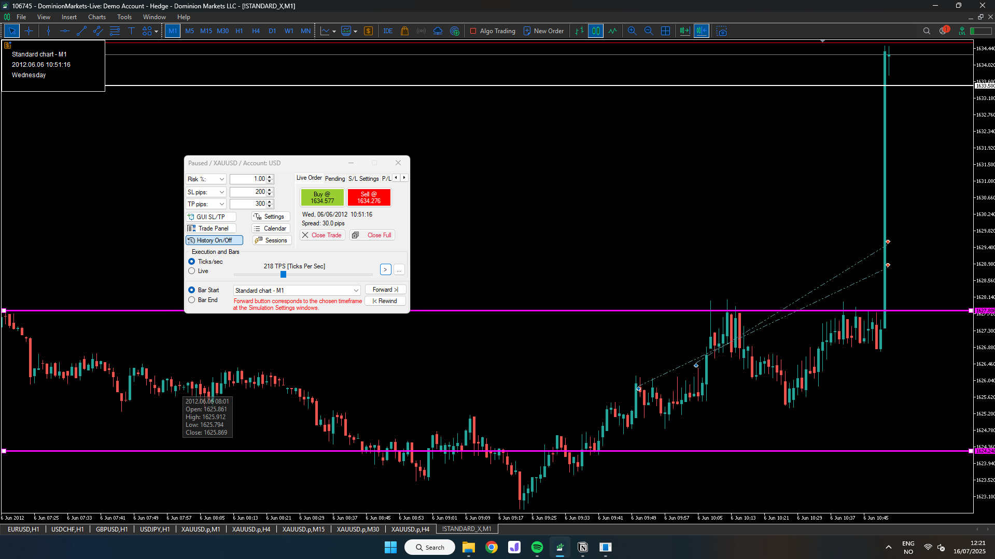
Task: Switch to the S/L Settings tab
Action: point(363,179)
